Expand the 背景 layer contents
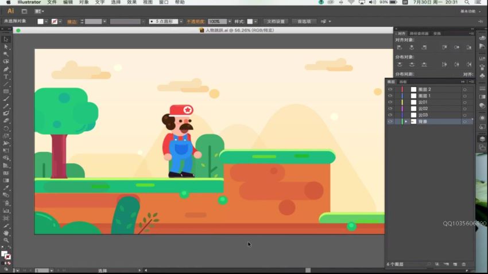488x274 pixels. point(406,122)
